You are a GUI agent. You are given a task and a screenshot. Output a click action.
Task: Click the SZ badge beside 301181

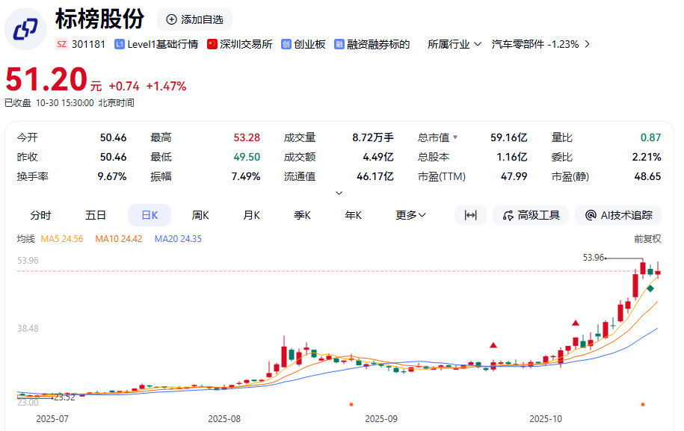(62, 44)
